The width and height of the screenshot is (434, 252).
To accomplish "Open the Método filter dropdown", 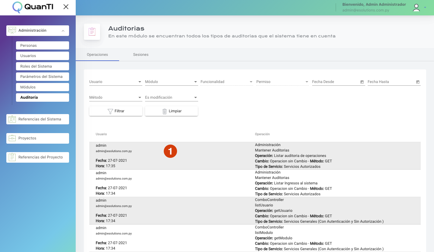I will (x=116, y=97).
